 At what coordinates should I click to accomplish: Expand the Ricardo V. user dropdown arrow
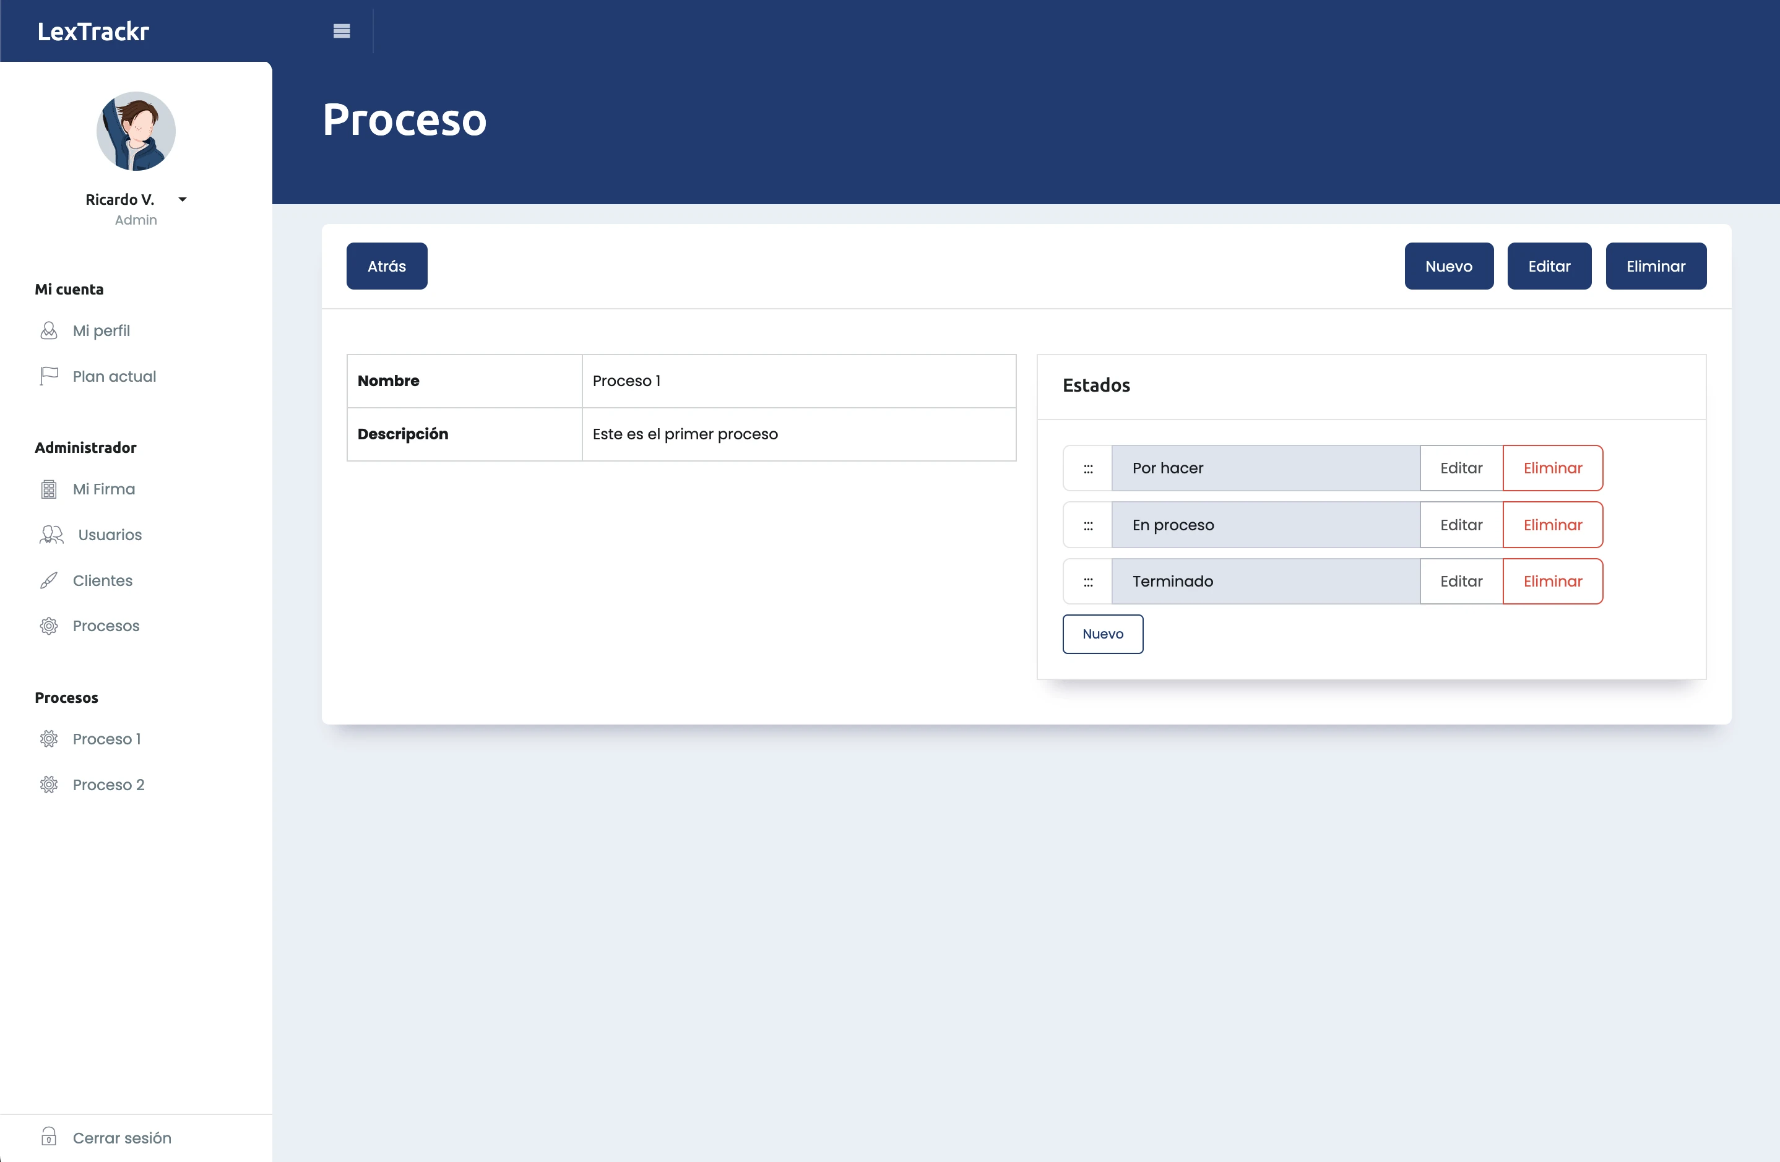182,200
